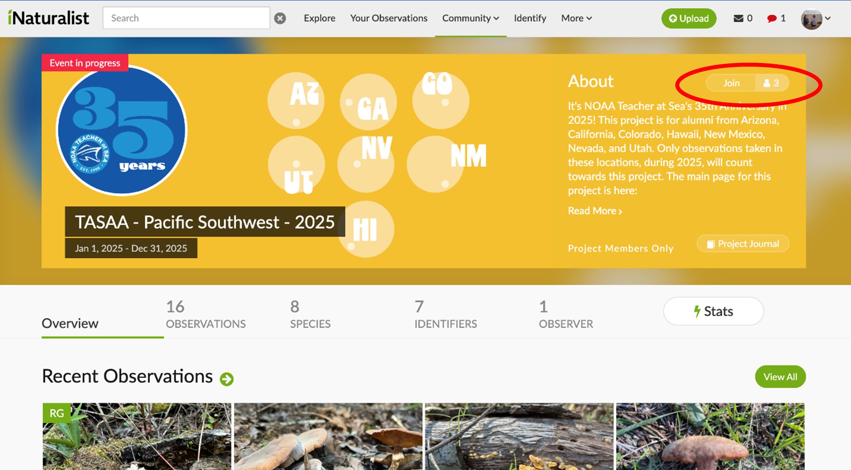Click the Jan 1, 2025 - Dec 31, 2025 date range
The image size is (851, 470).
(x=131, y=248)
